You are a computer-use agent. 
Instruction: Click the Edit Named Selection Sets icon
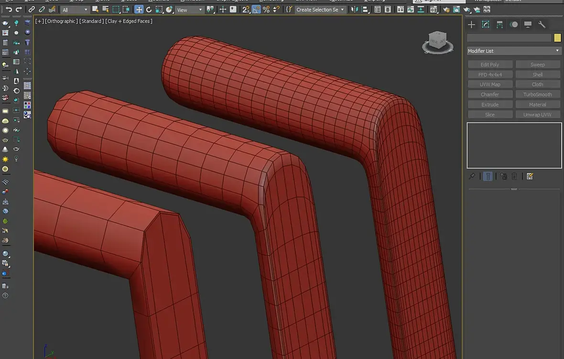click(x=289, y=10)
